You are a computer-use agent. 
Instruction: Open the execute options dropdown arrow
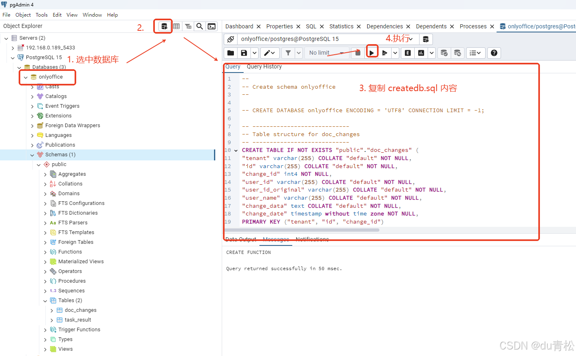395,53
